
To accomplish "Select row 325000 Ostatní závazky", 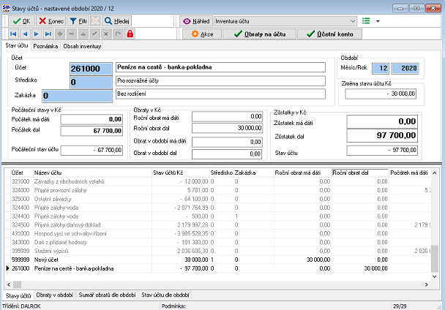I will (x=218, y=199).
